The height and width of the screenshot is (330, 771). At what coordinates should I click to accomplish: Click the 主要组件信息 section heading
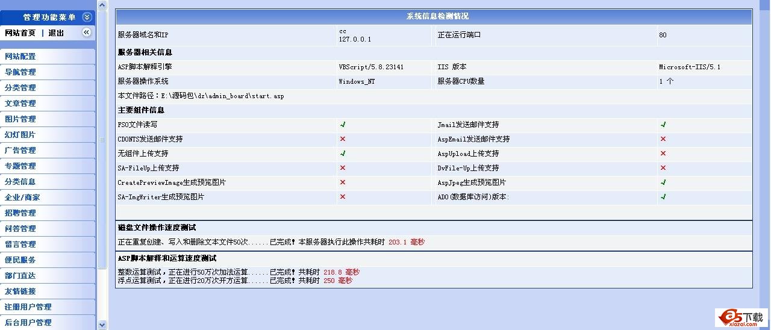[141, 110]
